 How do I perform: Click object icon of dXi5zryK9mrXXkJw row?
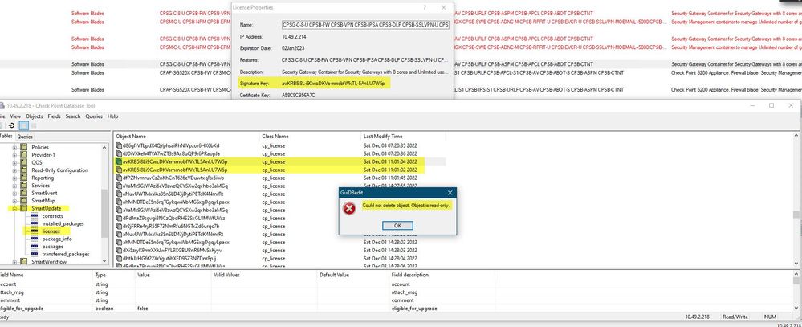click(119, 250)
